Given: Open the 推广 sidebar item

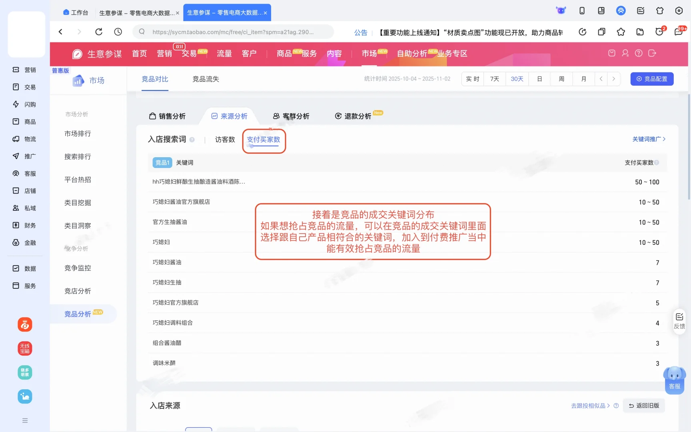Looking at the screenshot, I should point(24,156).
